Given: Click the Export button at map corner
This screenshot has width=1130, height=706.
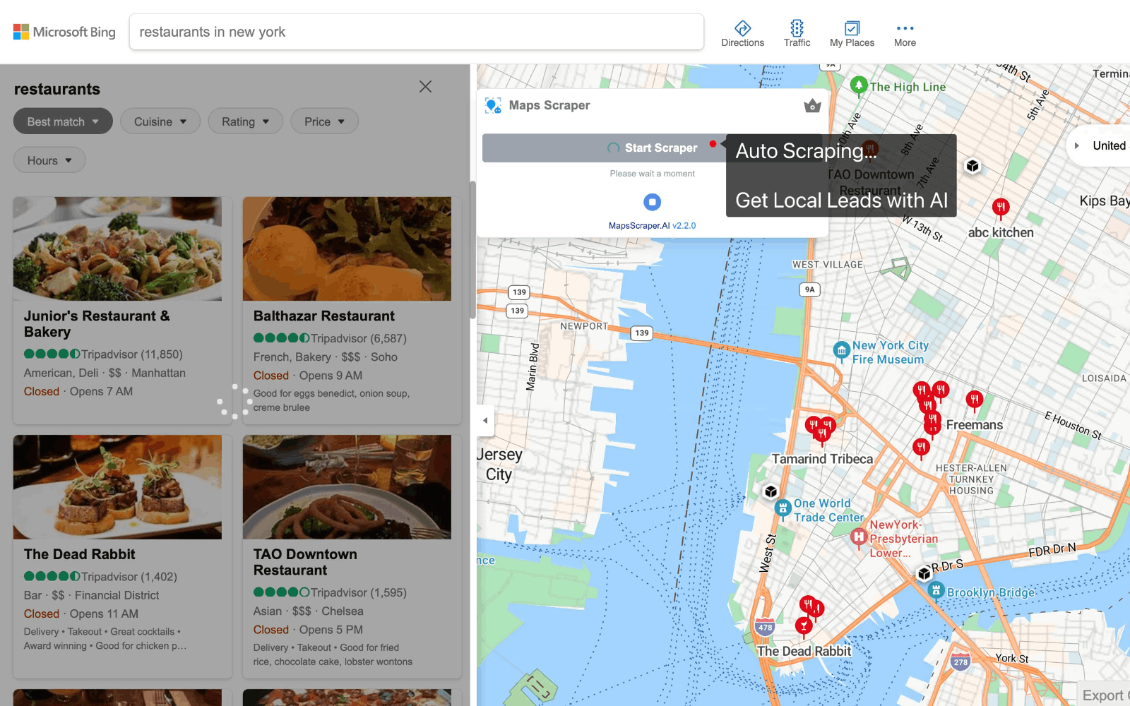Looking at the screenshot, I should [1104, 695].
